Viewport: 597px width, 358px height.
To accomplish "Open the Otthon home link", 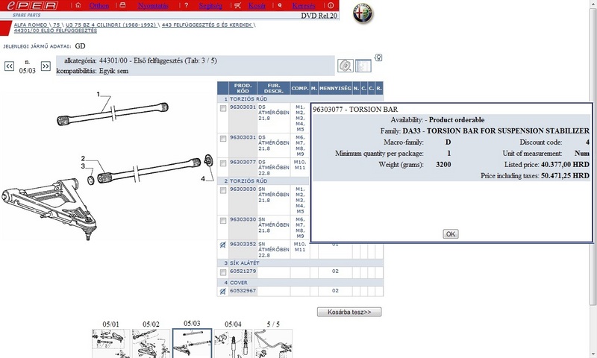I will point(99,6).
